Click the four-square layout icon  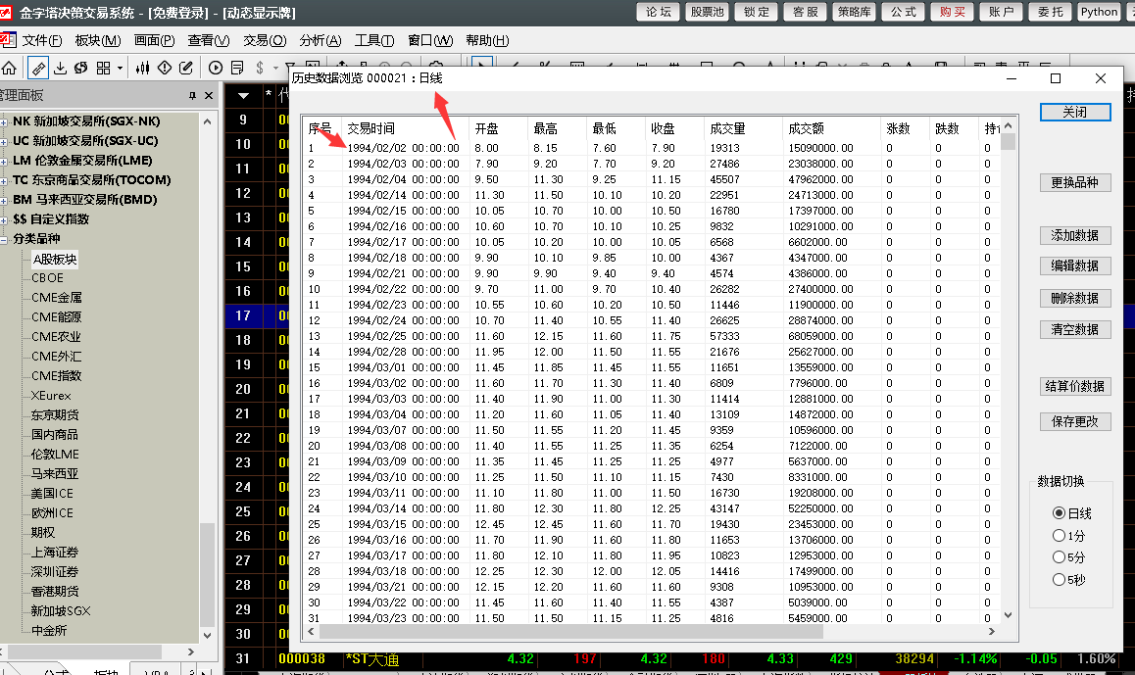[104, 68]
